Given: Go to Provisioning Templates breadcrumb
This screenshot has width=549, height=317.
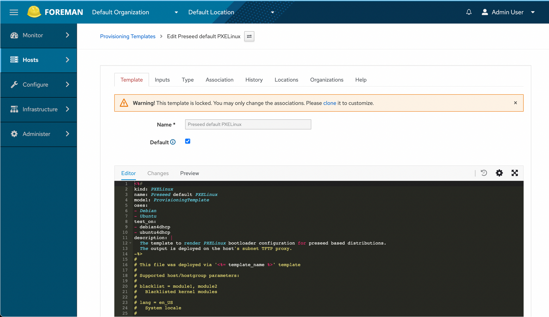Looking at the screenshot, I should pyautogui.click(x=128, y=36).
